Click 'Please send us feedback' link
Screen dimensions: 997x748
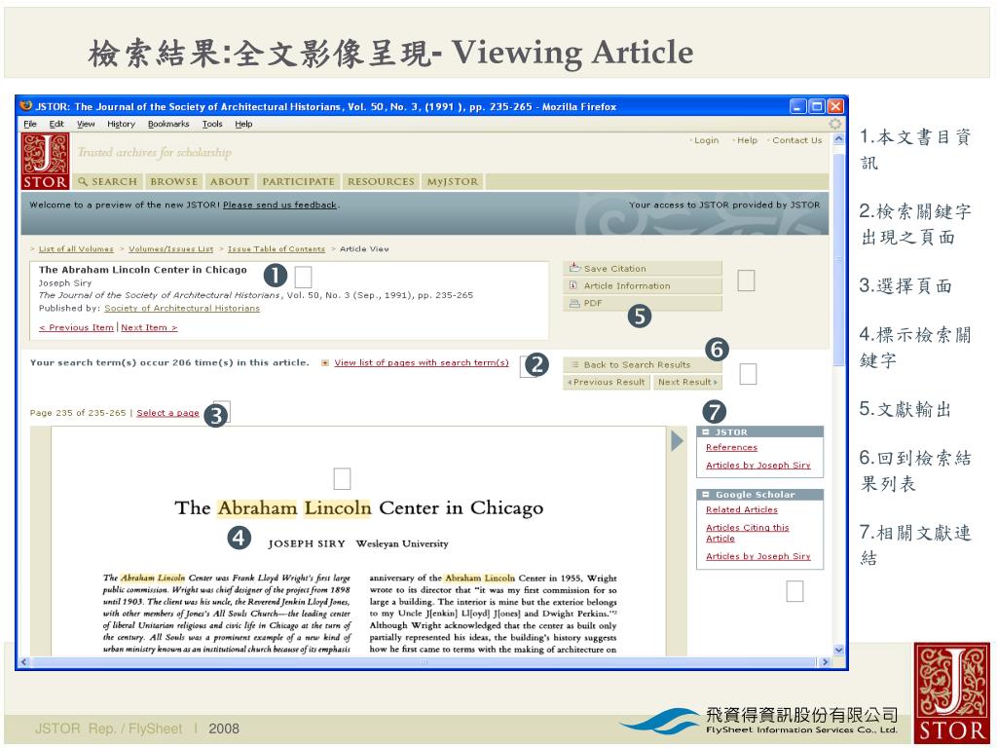279,205
